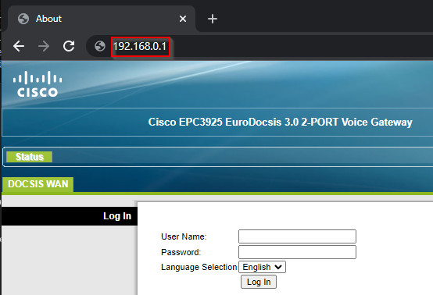The width and height of the screenshot is (433, 295).
Task: Click the Password input field
Action: 297,252
